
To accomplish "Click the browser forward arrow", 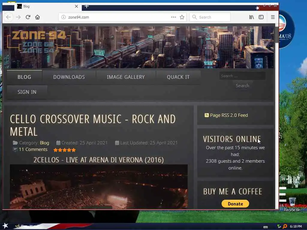I will pyautogui.click(x=18, y=17).
